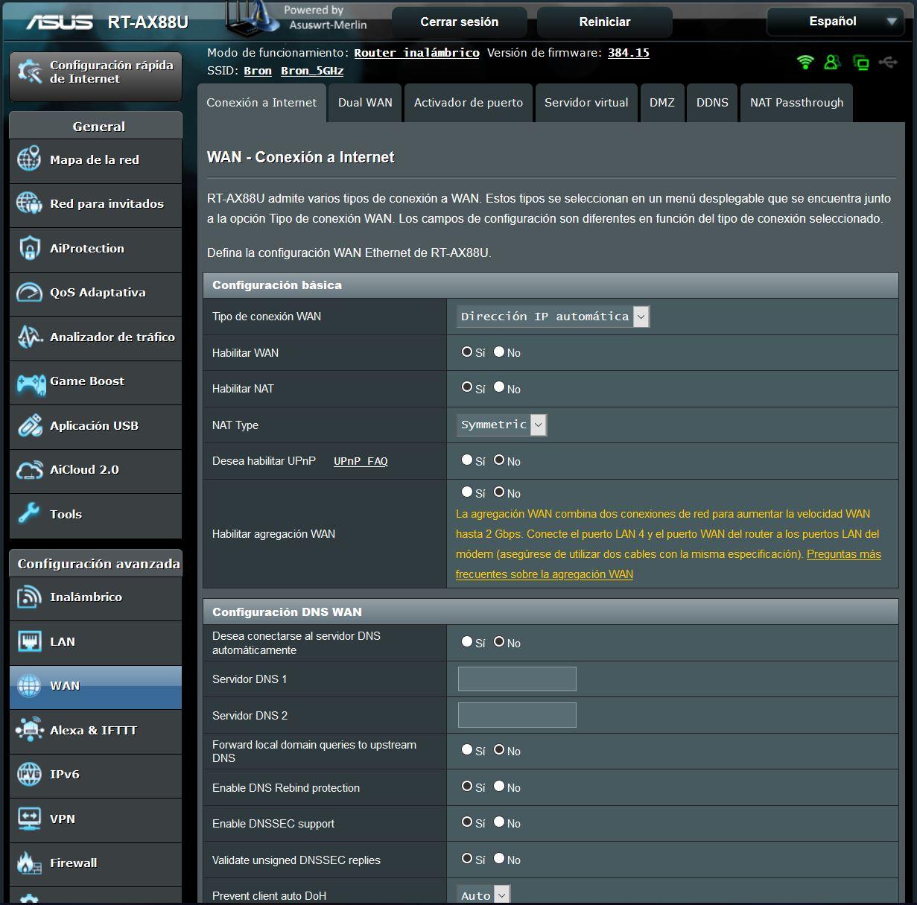The image size is (917, 905).
Task: Open the Analizador de tráfico icon
Action: (x=29, y=337)
